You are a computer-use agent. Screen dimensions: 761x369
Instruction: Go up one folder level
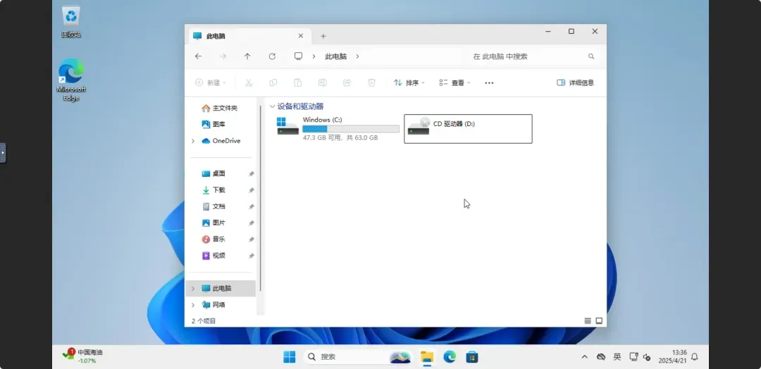[247, 56]
